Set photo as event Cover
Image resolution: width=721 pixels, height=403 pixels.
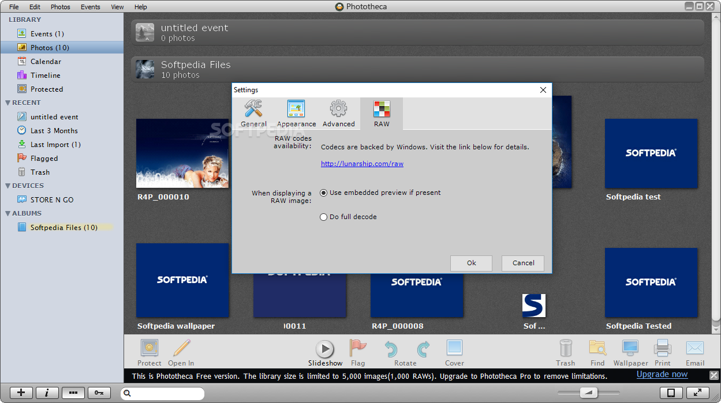(454, 352)
